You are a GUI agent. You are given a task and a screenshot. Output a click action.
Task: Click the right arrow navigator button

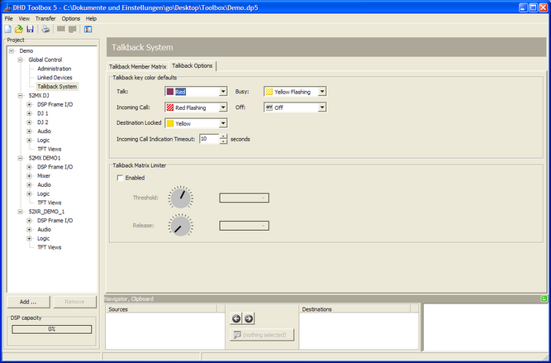point(249,318)
